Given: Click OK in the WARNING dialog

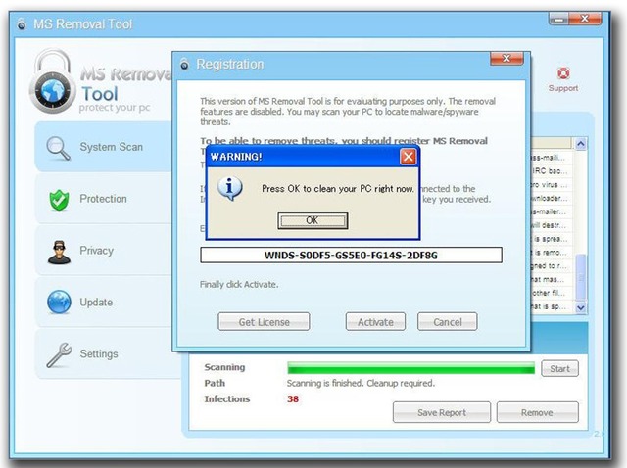Looking at the screenshot, I should point(313,220).
